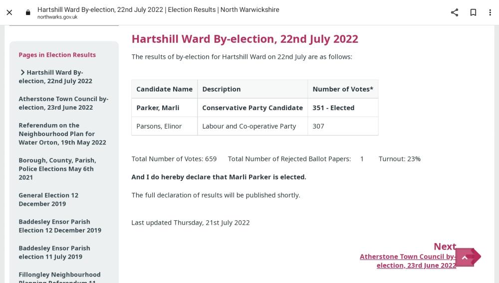Open Atherstone Town Council by-election sidebar link
The width and height of the screenshot is (499, 283).
click(63, 103)
